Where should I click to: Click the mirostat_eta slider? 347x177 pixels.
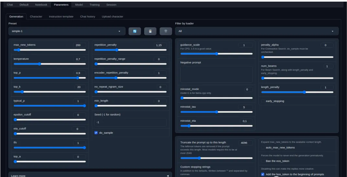point(216,126)
